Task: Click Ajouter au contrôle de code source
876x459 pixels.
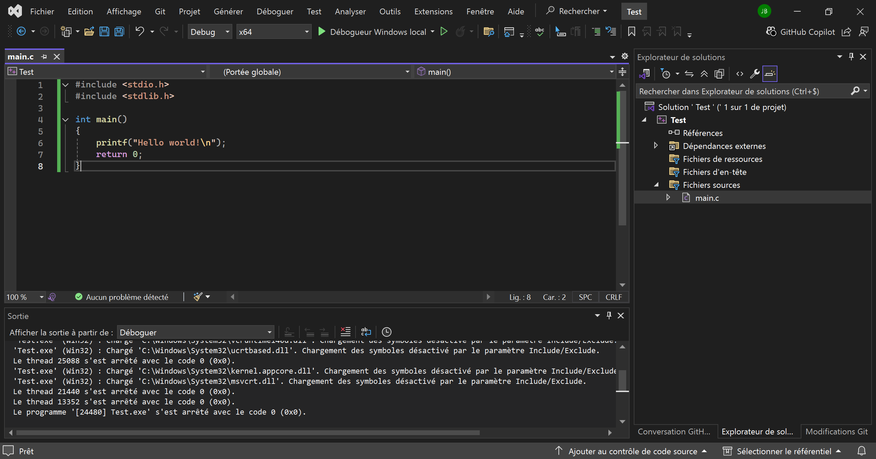Action: click(x=633, y=451)
